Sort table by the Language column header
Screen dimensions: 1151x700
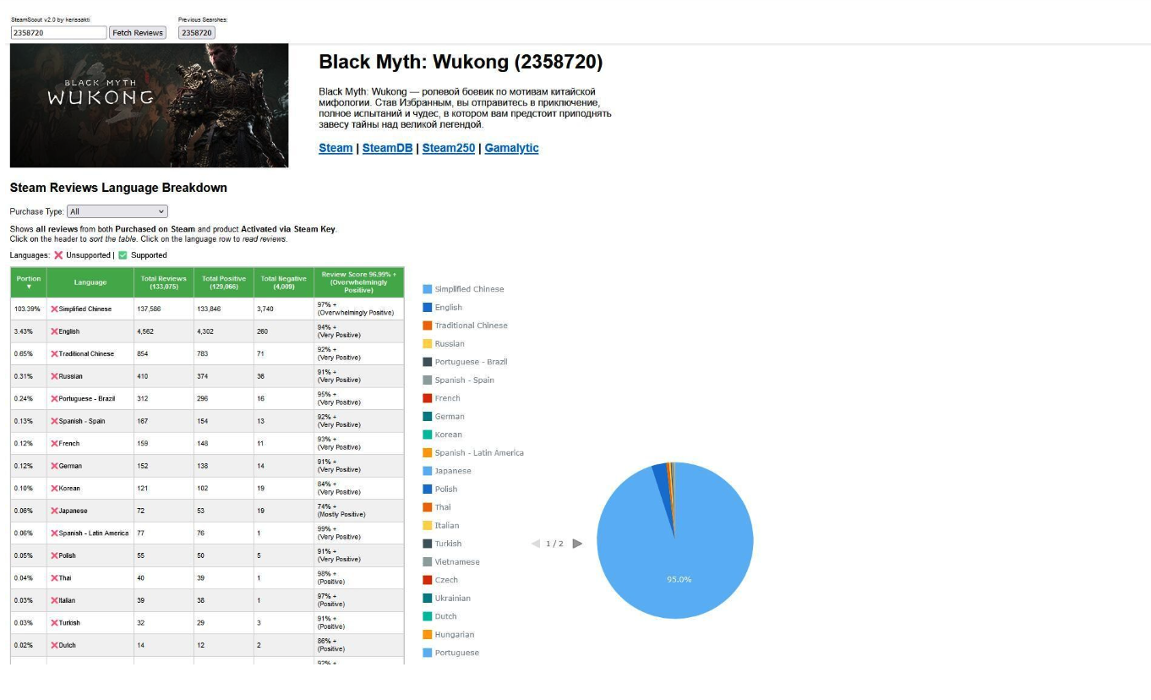tap(90, 282)
